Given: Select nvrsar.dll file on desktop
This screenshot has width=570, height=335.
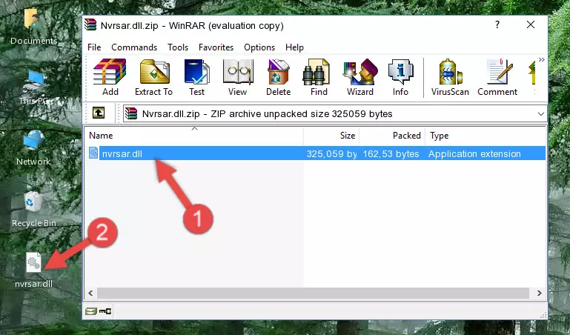Looking at the screenshot, I should tap(34, 270).
